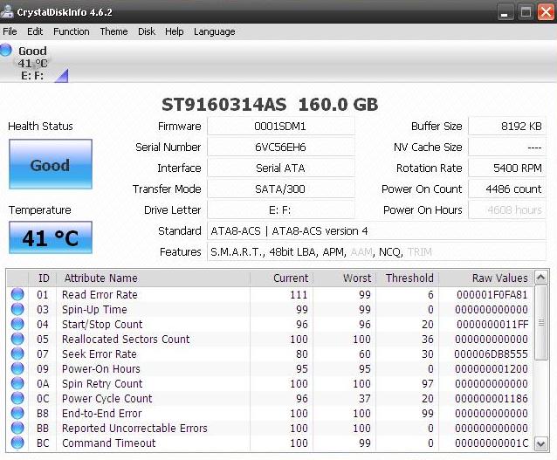Viewport: 557px width, 460px height.
Task: Open the Language menu
Action: pyautogui.click(x=215, y=31)
